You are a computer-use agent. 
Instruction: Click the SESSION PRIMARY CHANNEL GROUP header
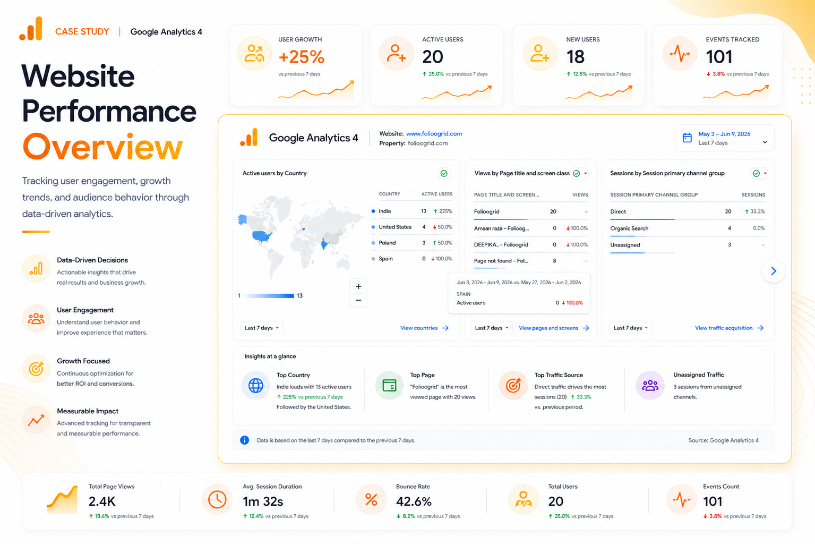click(x=654, y=194)
